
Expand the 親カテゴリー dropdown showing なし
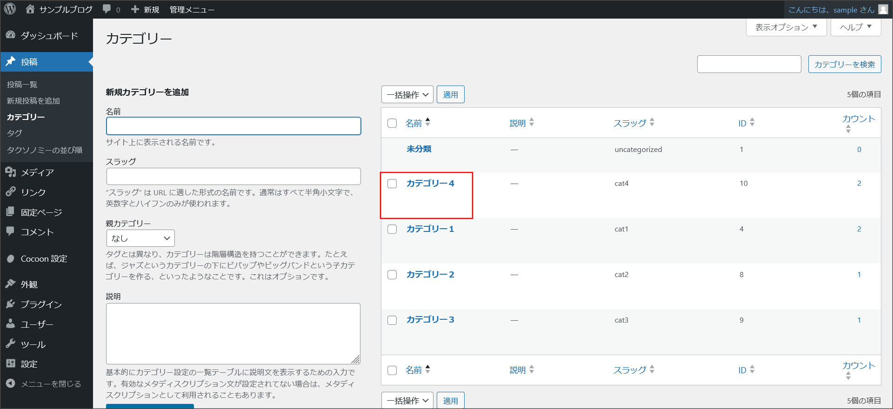tap(140, 238)
